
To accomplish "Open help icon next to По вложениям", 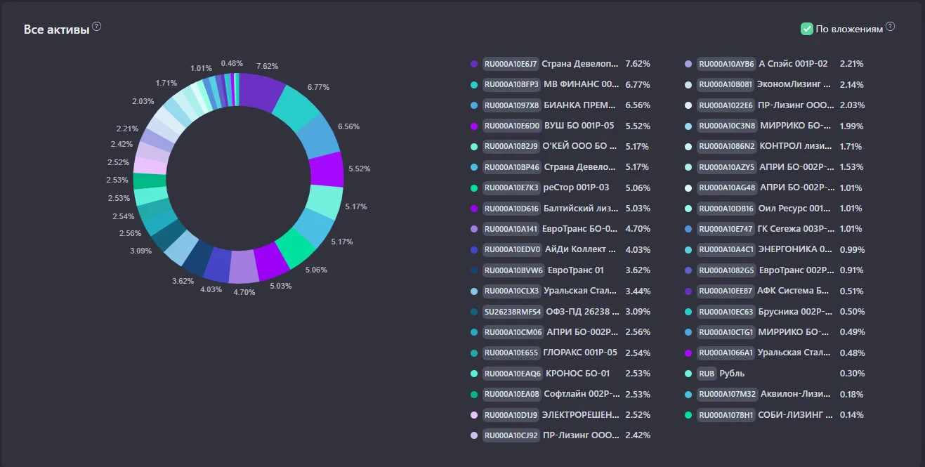I will pyautogui.click(x=891, y=27).
